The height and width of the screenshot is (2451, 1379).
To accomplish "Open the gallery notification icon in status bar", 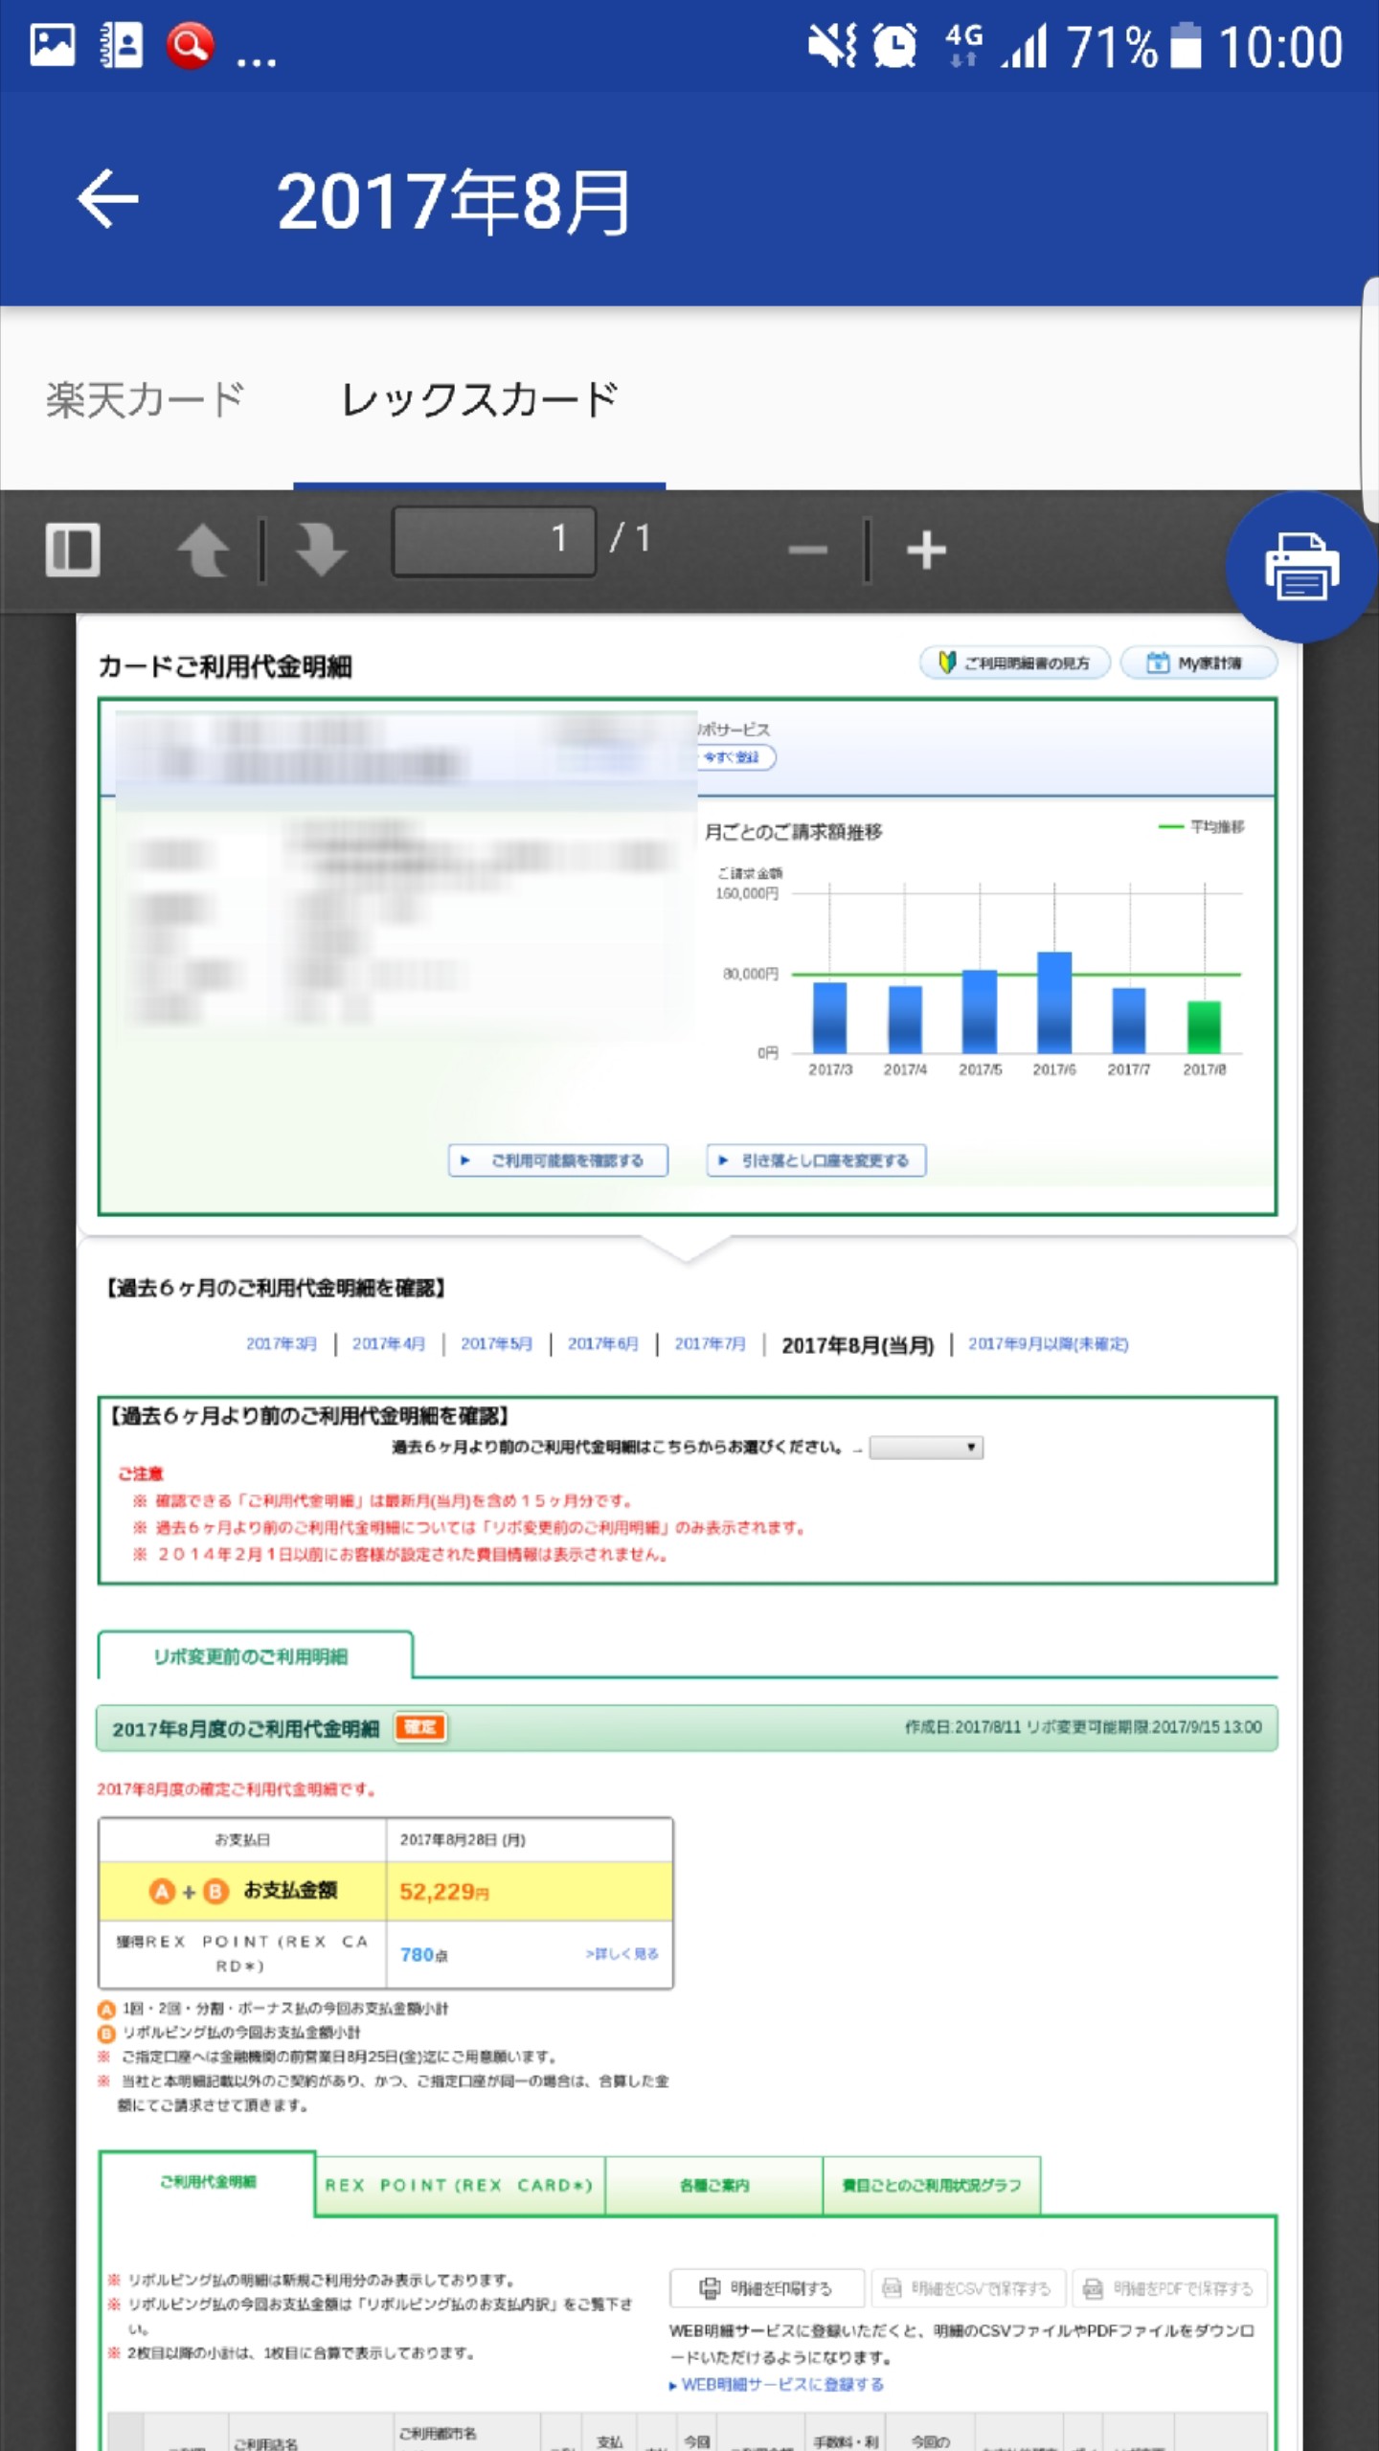I will tap(53, 45).
